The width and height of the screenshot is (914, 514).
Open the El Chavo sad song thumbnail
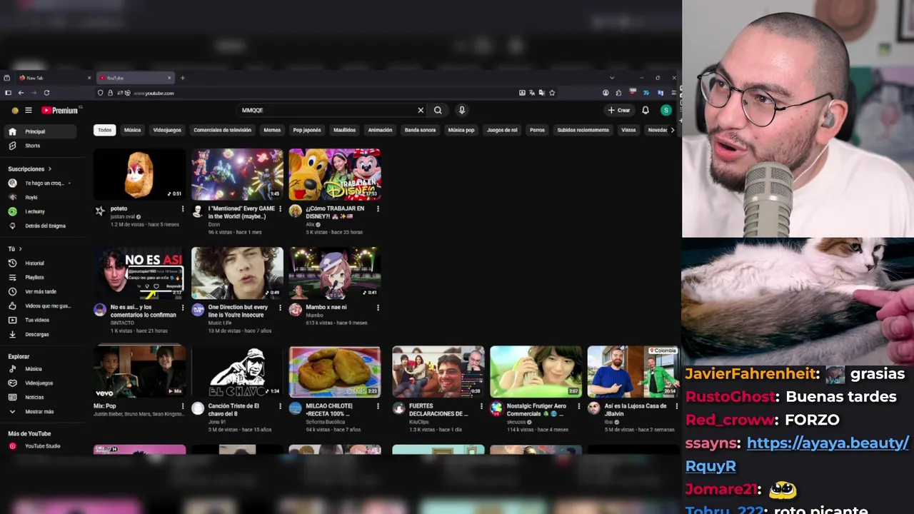pyautogui.click(x=237, y=372)
